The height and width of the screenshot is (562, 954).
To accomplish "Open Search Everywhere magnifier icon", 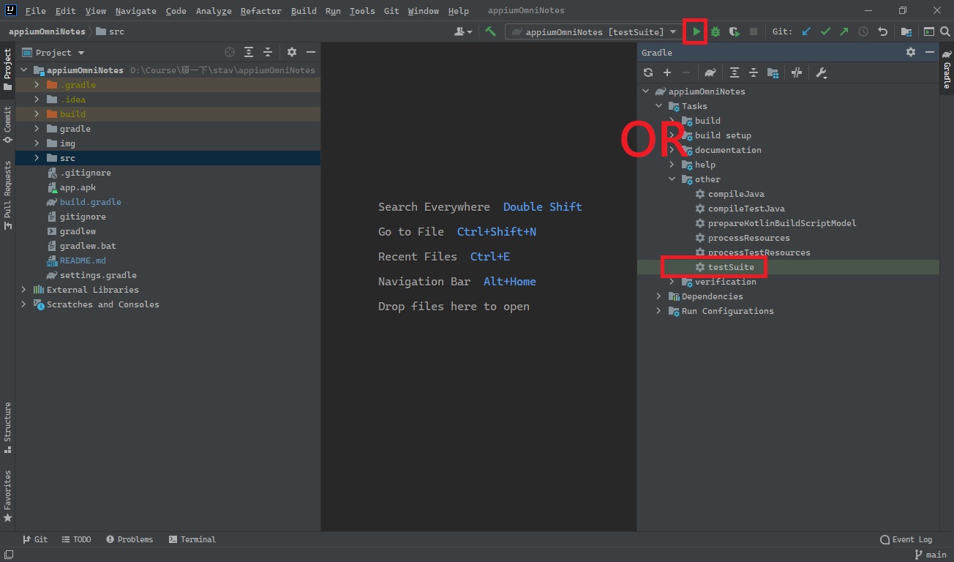I will (x=945, y=31).
